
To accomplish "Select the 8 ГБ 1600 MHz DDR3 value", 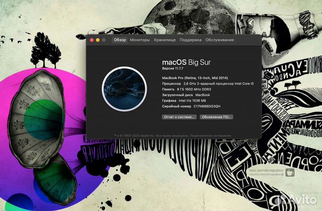I will [x=194, y=89].
